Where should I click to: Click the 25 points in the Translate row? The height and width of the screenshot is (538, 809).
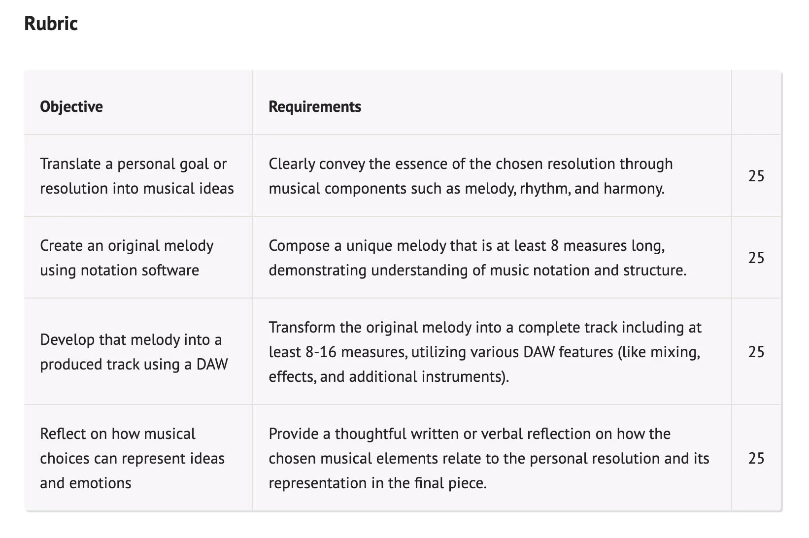click(x=756, y=176)
